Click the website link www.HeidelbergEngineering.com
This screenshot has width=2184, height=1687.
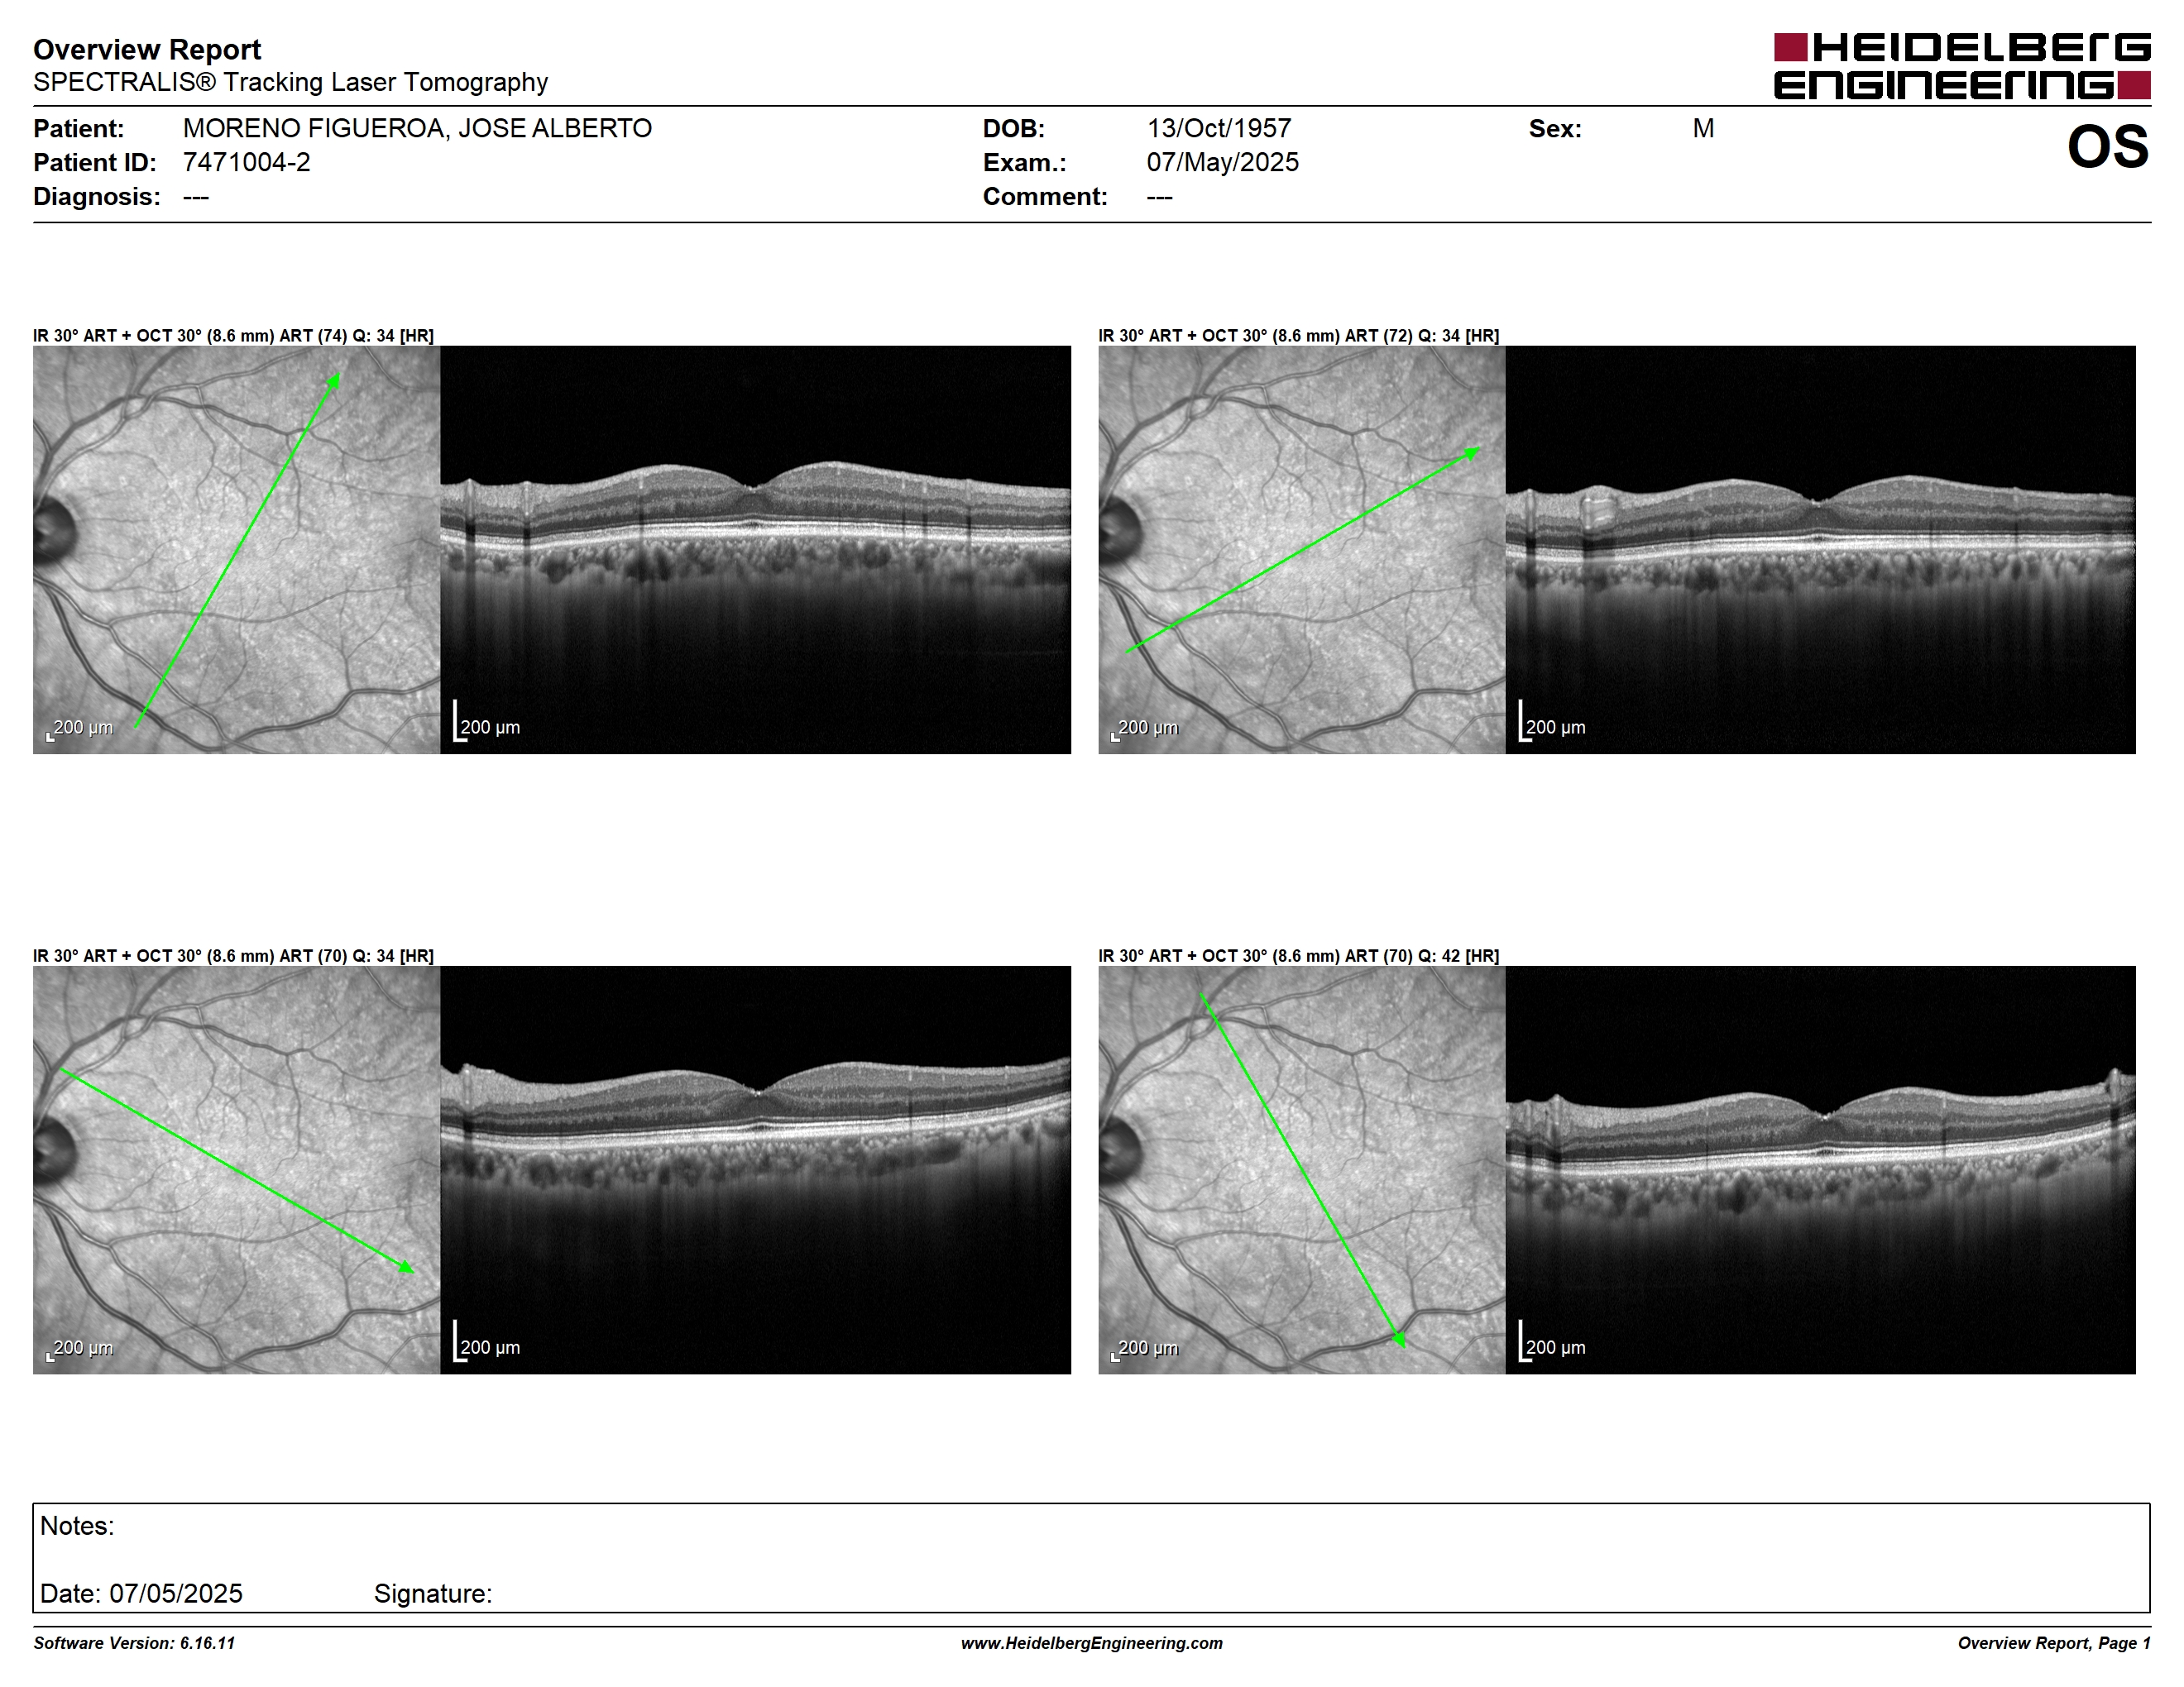[1091, 1643]
